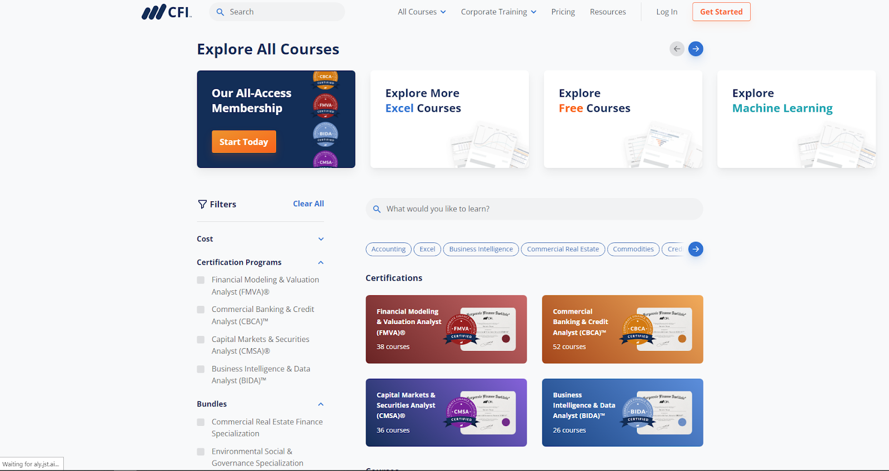The image size is (889, 471).
Task: Open the Capital Markets & Securities Analyst certification card
Action: click(446, 413)
